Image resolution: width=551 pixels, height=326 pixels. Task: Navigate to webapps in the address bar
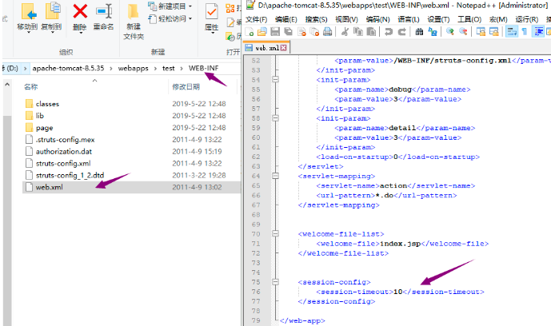(134, 69)
